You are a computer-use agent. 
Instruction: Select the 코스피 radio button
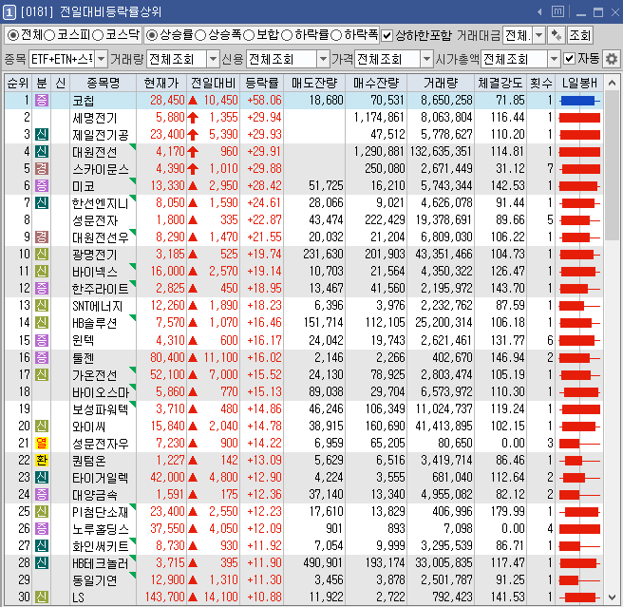tap(49, 36)
